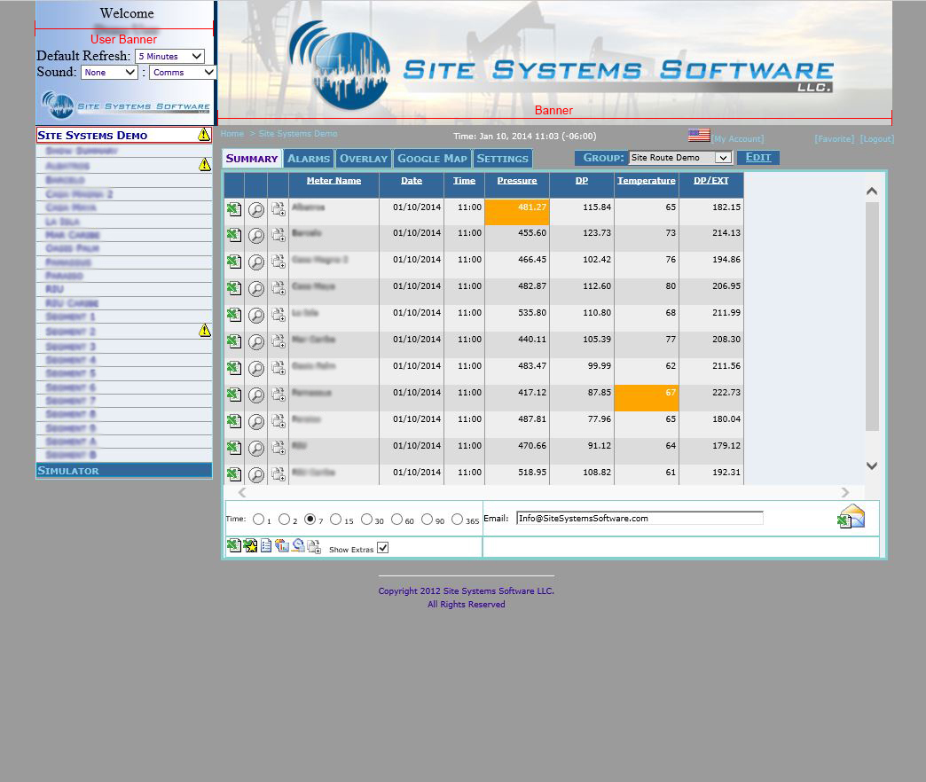Collapse the Site Systems Demo sidebar section
Image resolution: width=926 pixels, height=782 pixels.
click(x=124, y=135)
